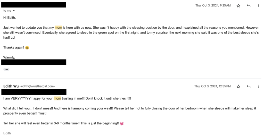Click the Edith Wu sender name
The image size is (264, 137).
click(x=11, y=86)
